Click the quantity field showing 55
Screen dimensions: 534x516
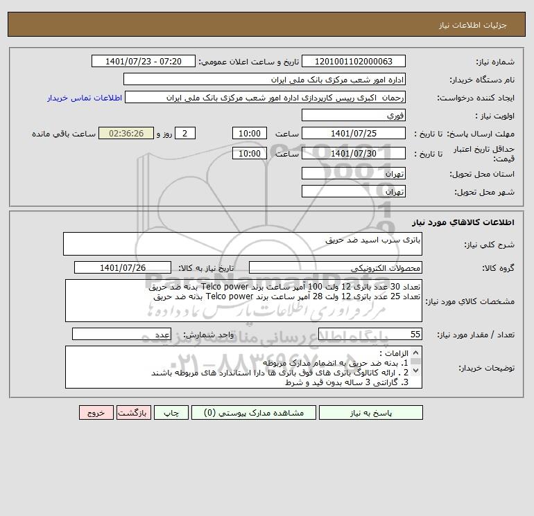coord(370,334)
